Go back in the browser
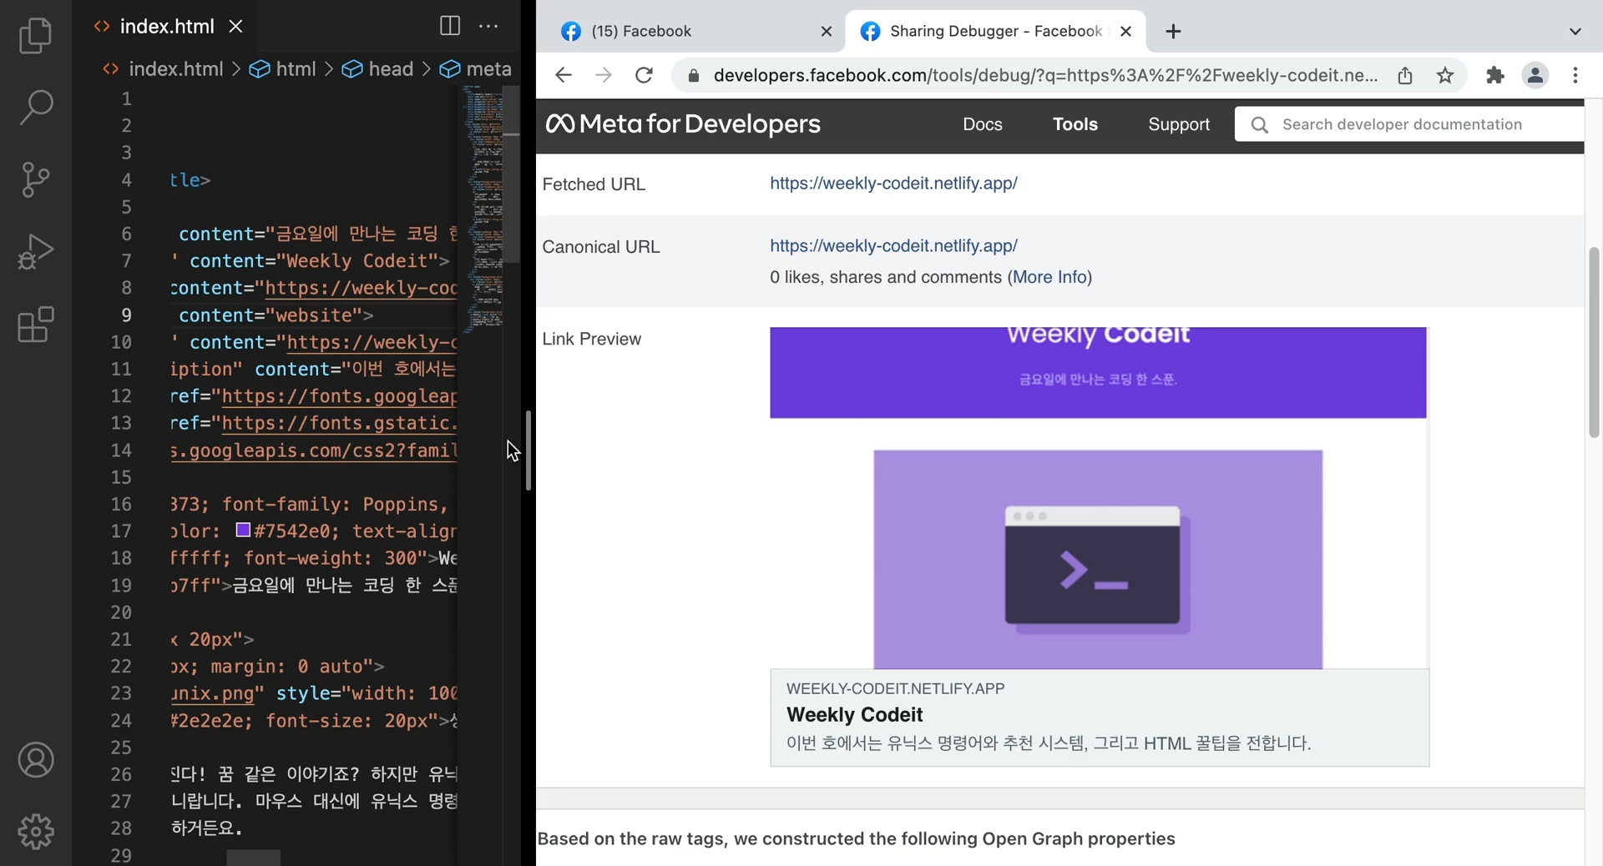This screenshot has width=1603, height=866. point(564,76)
